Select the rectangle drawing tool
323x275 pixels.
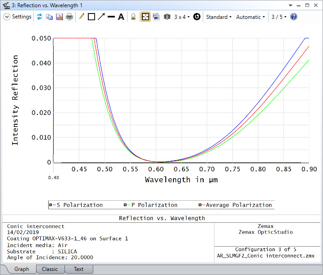coord(91,17)
